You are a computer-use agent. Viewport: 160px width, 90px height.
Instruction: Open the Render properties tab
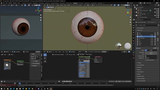pos(133,25)
